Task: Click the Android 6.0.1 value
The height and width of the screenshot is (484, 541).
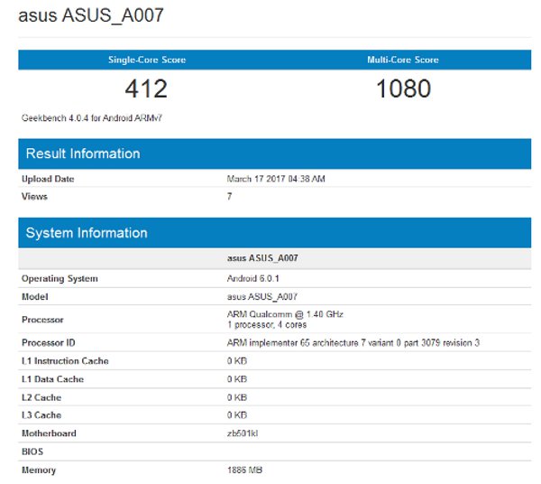Action: [x=253, y=278]
